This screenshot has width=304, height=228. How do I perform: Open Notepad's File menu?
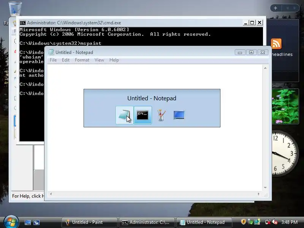pyautogui.click(x=53, y=60)
